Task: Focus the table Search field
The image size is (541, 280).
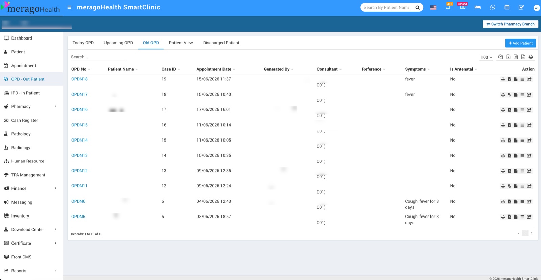Action: [x=99, y=57]
